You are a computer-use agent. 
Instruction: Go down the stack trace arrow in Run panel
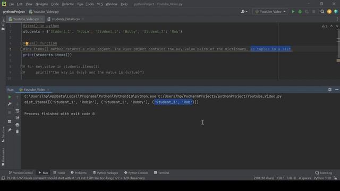18,104
